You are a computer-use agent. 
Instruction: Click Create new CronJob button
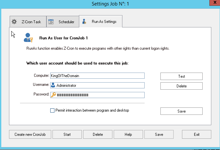30,135
